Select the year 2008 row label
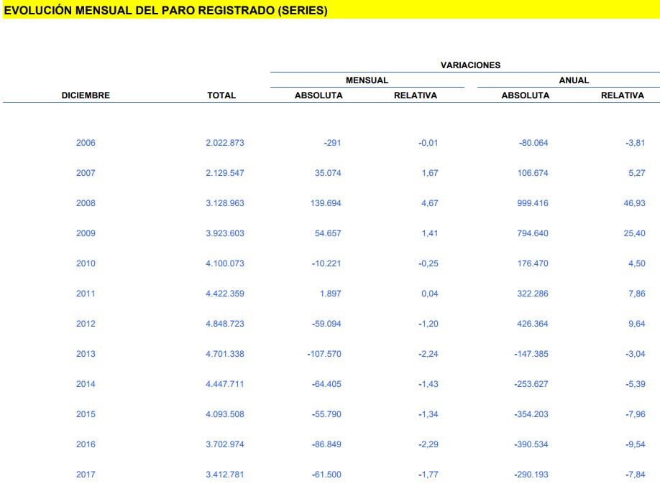660x486 pixels. click(86, 203)
